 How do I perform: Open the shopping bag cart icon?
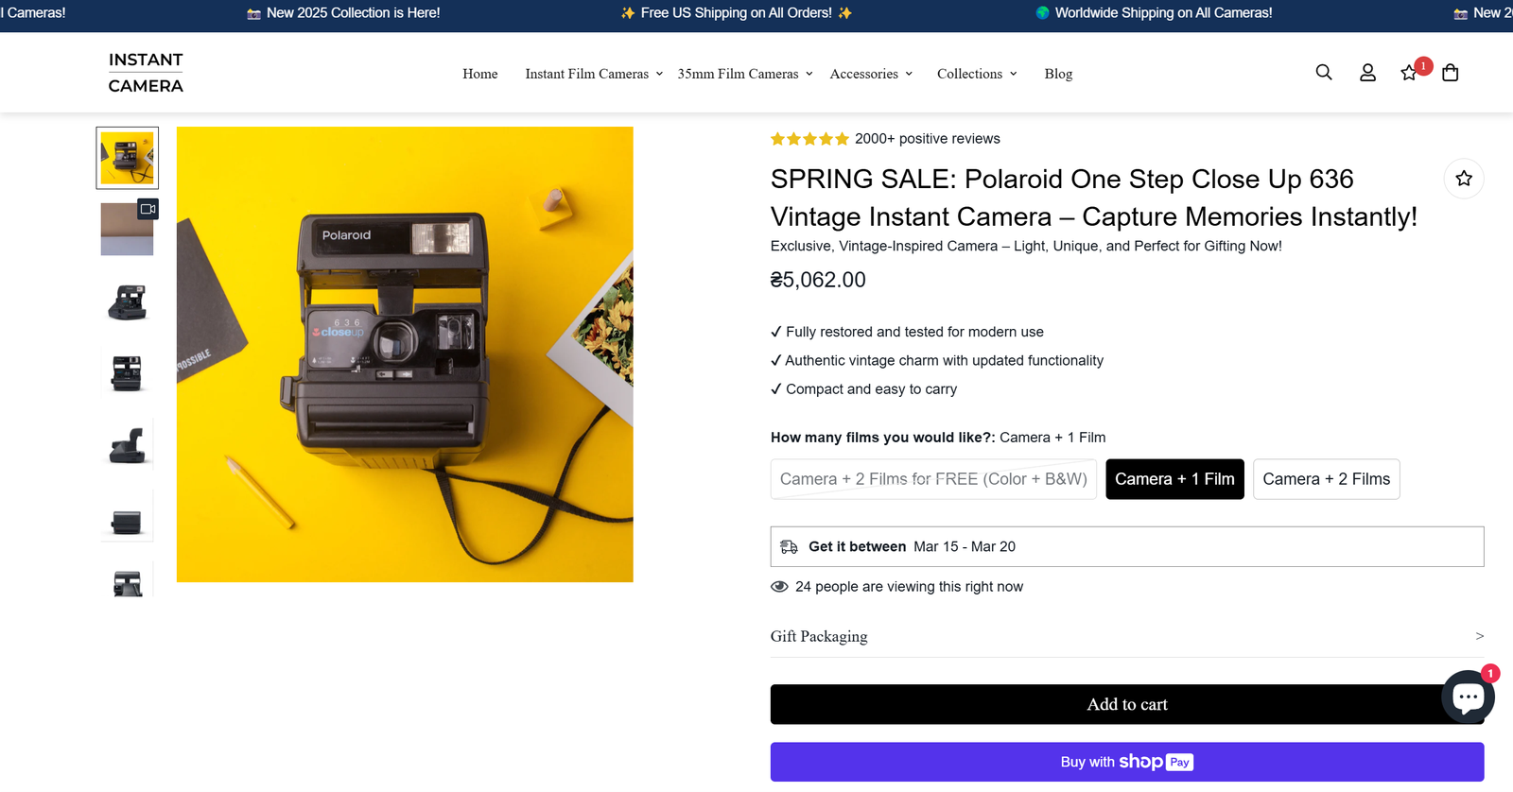[1451, 73]
